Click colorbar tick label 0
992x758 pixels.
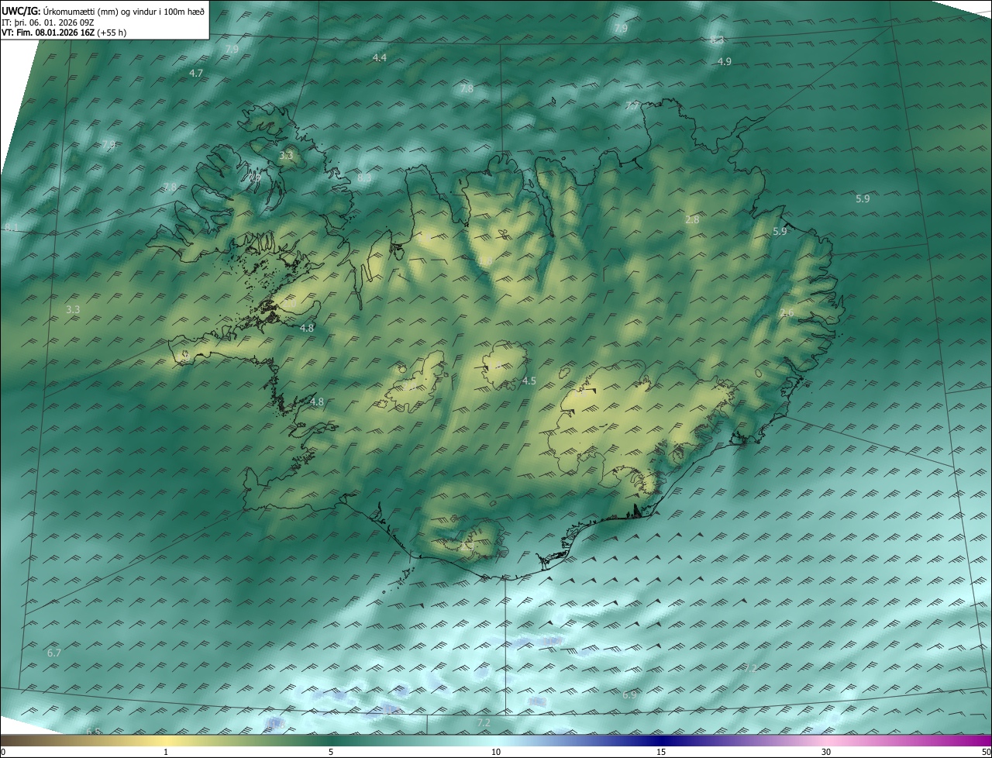point(3,753)
